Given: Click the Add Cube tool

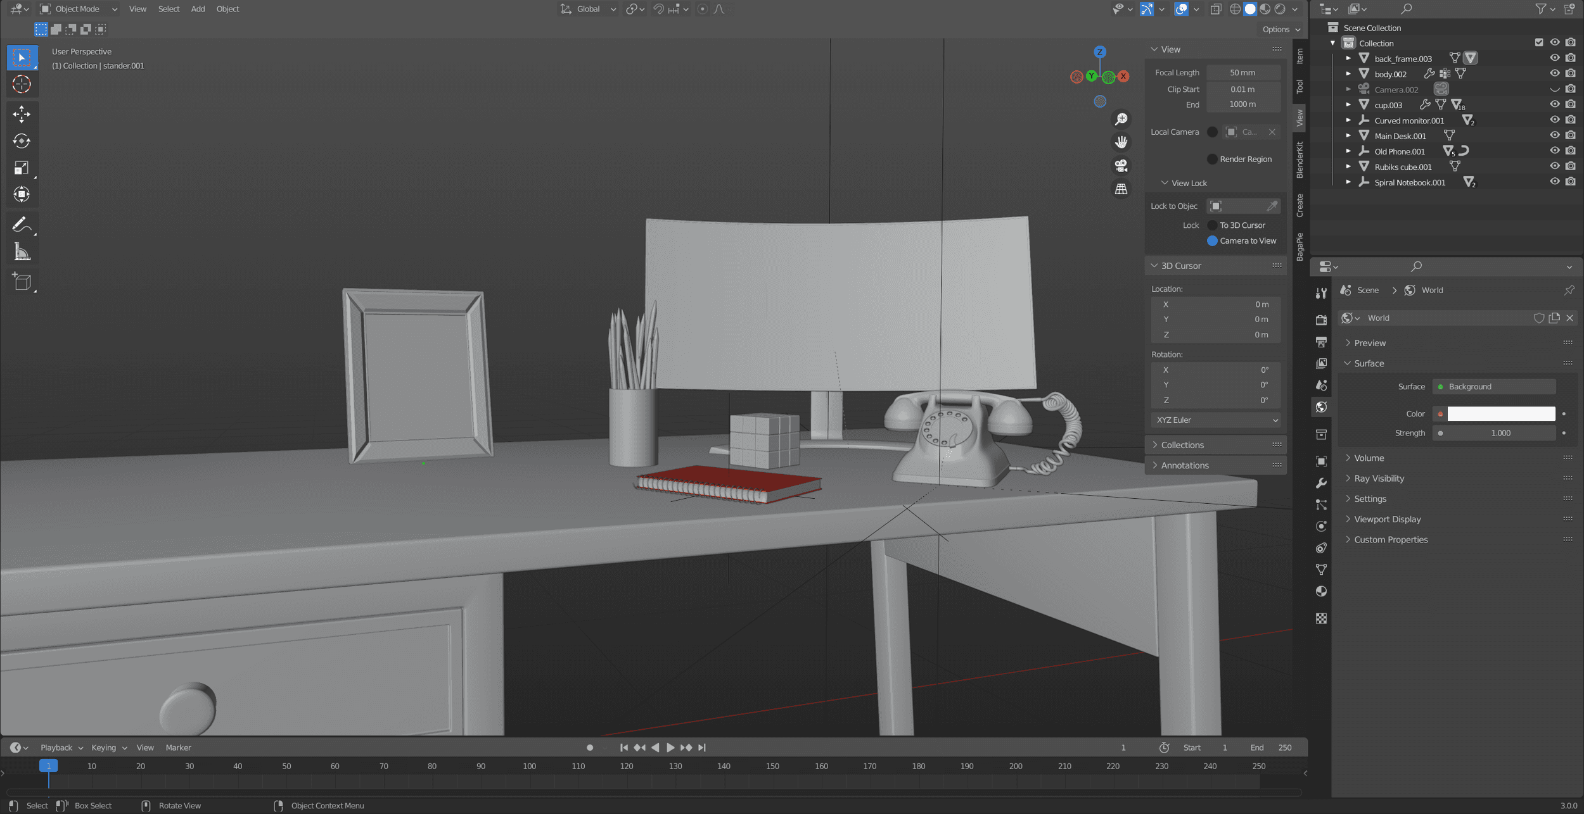Looking at the screenshot, I should [x=22, y=281].
